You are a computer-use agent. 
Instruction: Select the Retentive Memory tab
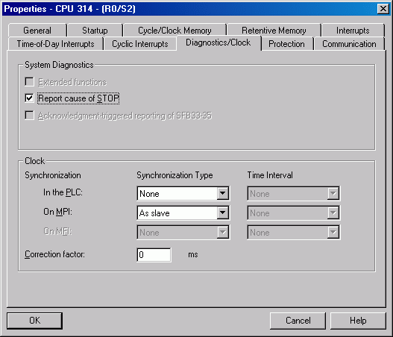coord(274,31)
